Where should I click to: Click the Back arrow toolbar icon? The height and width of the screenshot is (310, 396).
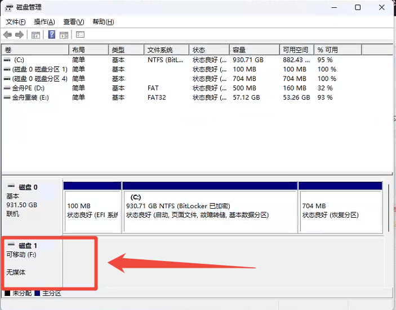(7, 34)
